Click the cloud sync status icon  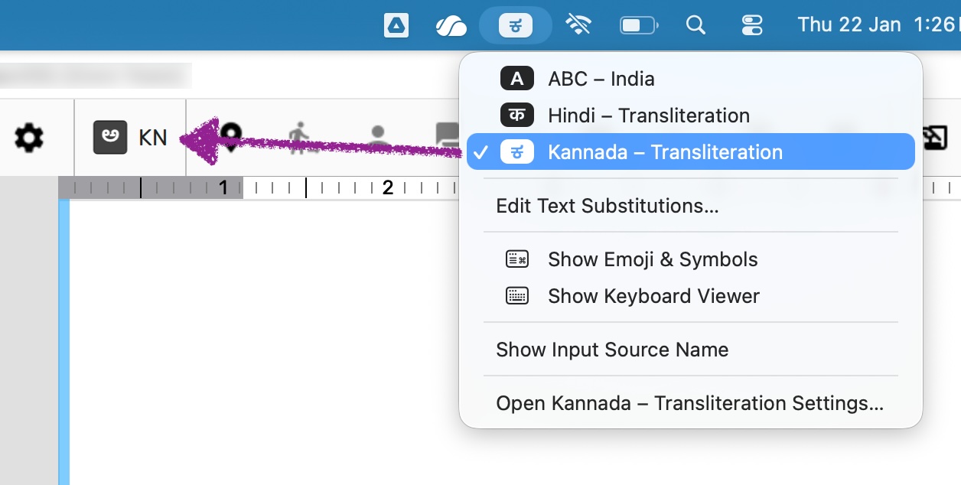point(451,26)
